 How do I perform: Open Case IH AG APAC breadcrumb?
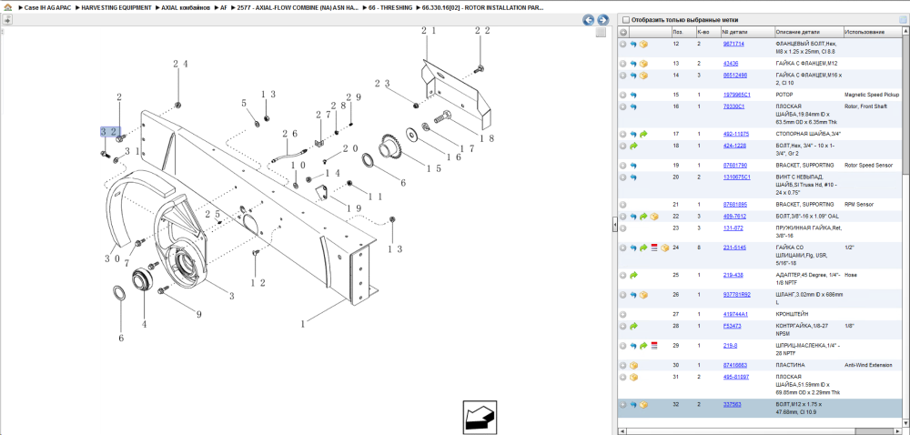(x=48, y=8)
